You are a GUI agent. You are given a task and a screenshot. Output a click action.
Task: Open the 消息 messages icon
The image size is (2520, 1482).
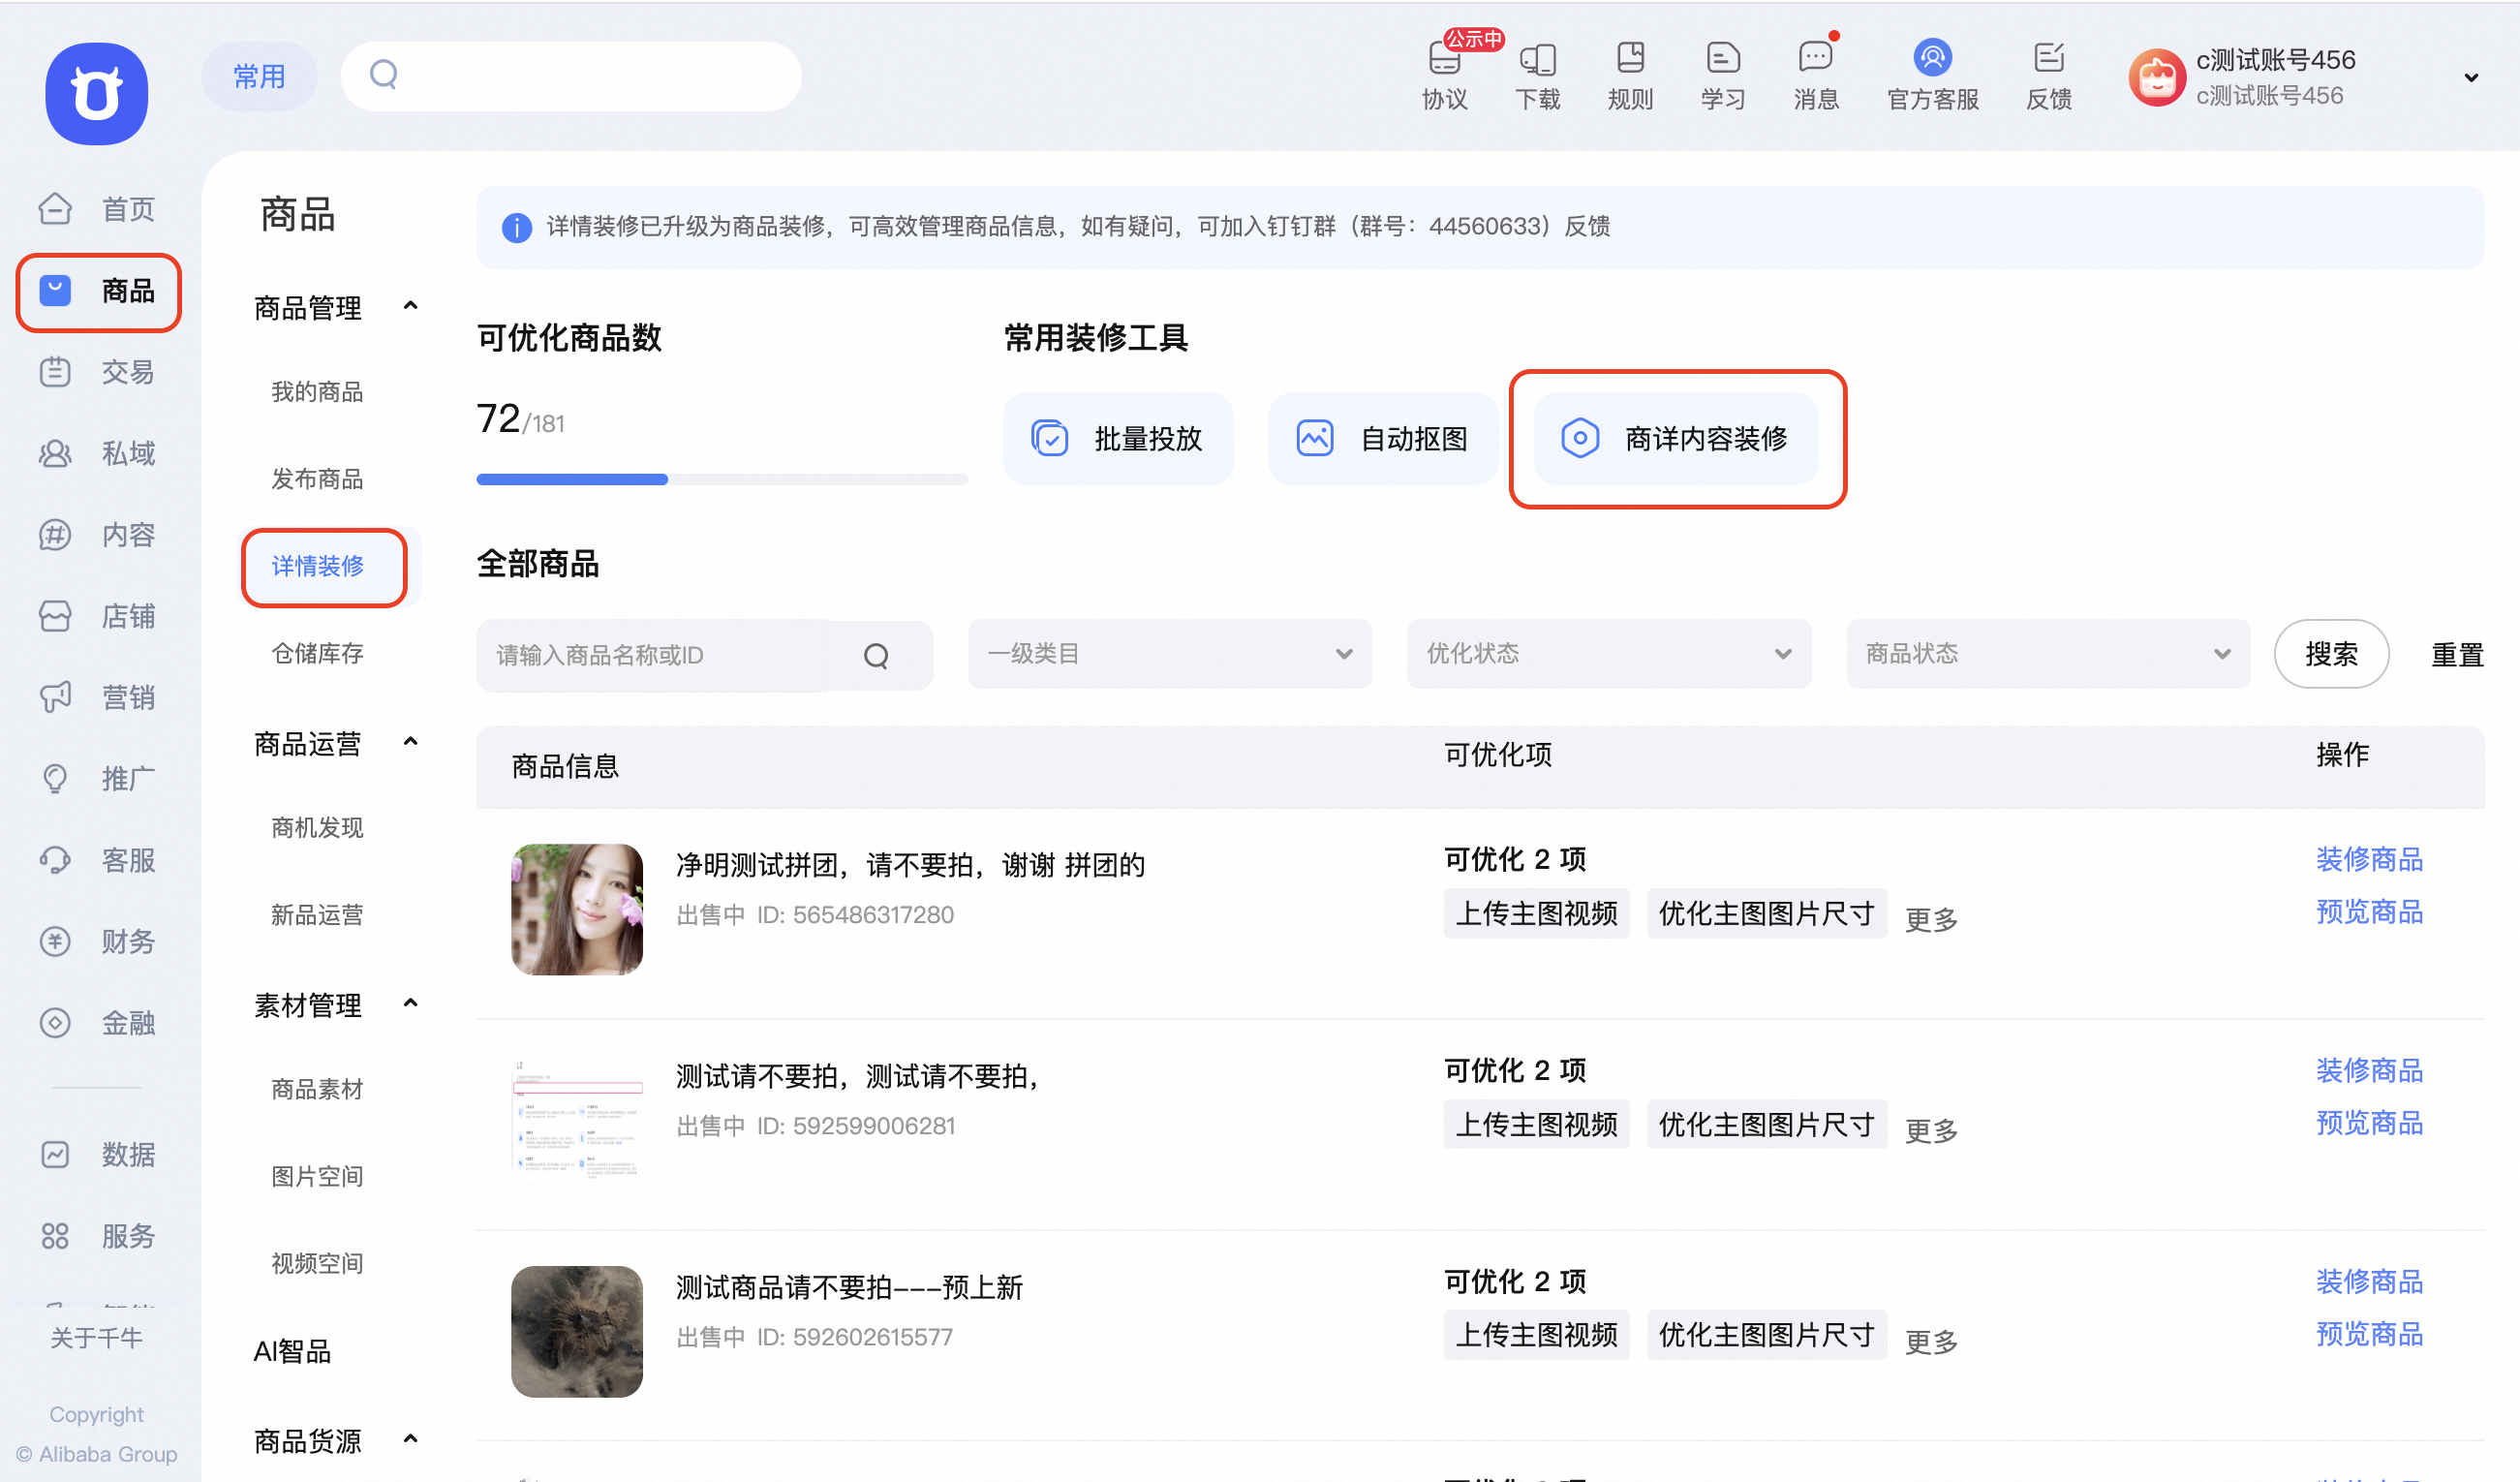(1815, 57)
